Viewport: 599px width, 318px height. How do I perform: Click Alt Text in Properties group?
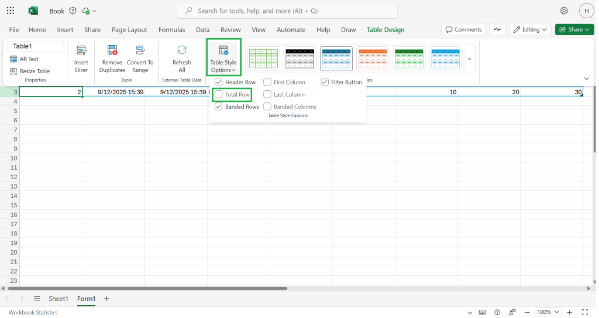coord(25,59)
